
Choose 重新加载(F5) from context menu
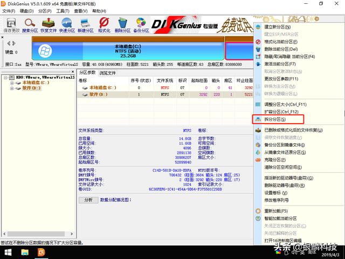click(299, 211)
